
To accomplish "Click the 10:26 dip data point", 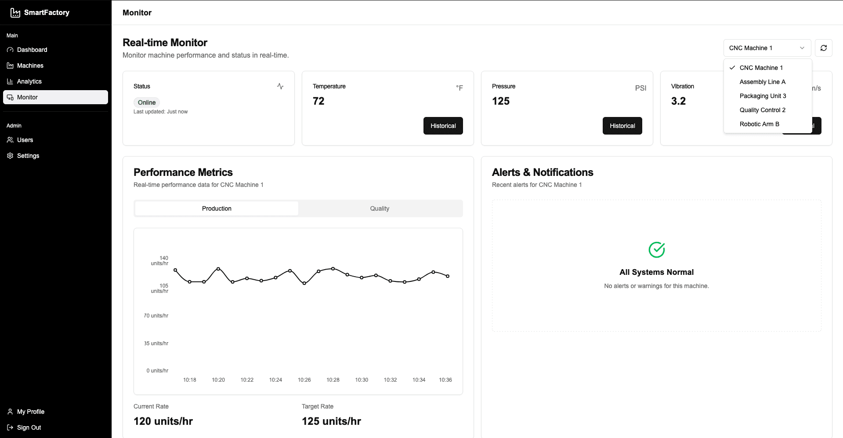I will [x=304, y=283].
